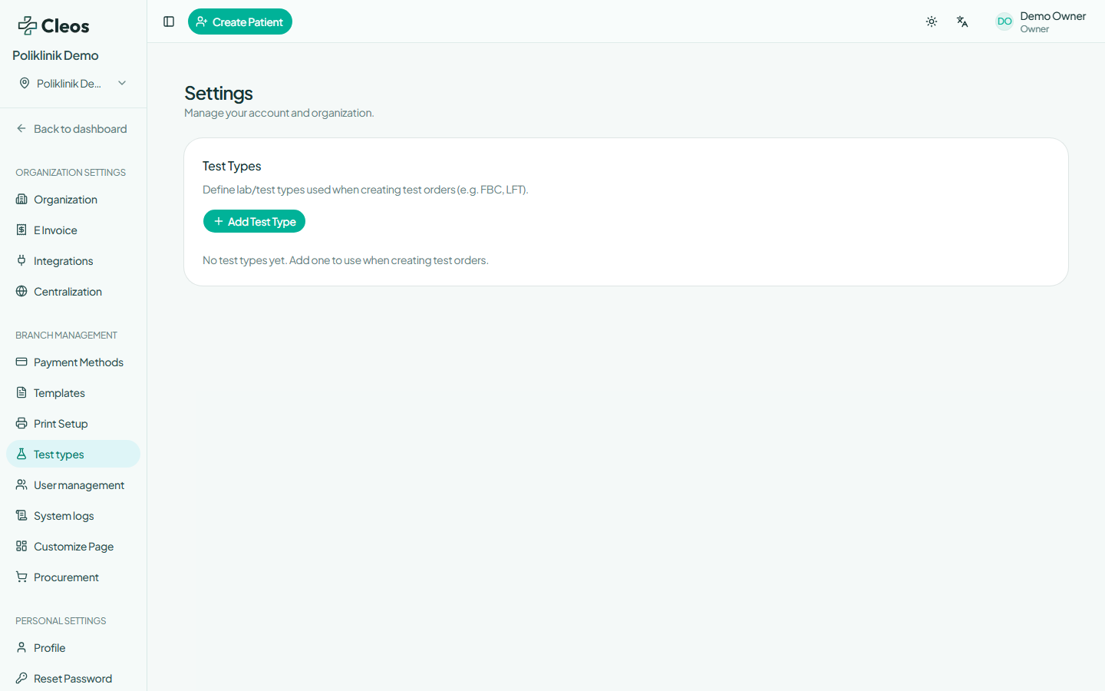Click the DO user avatar
This screenshot has width=1105, height=691.
pos(1004,21)
